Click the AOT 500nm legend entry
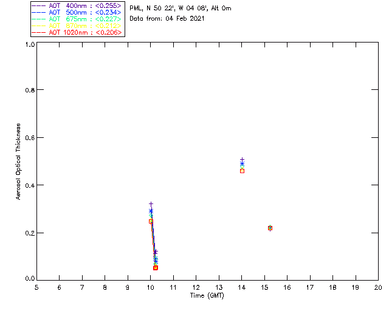Viewport: 389px width, 311px height. 77,12
